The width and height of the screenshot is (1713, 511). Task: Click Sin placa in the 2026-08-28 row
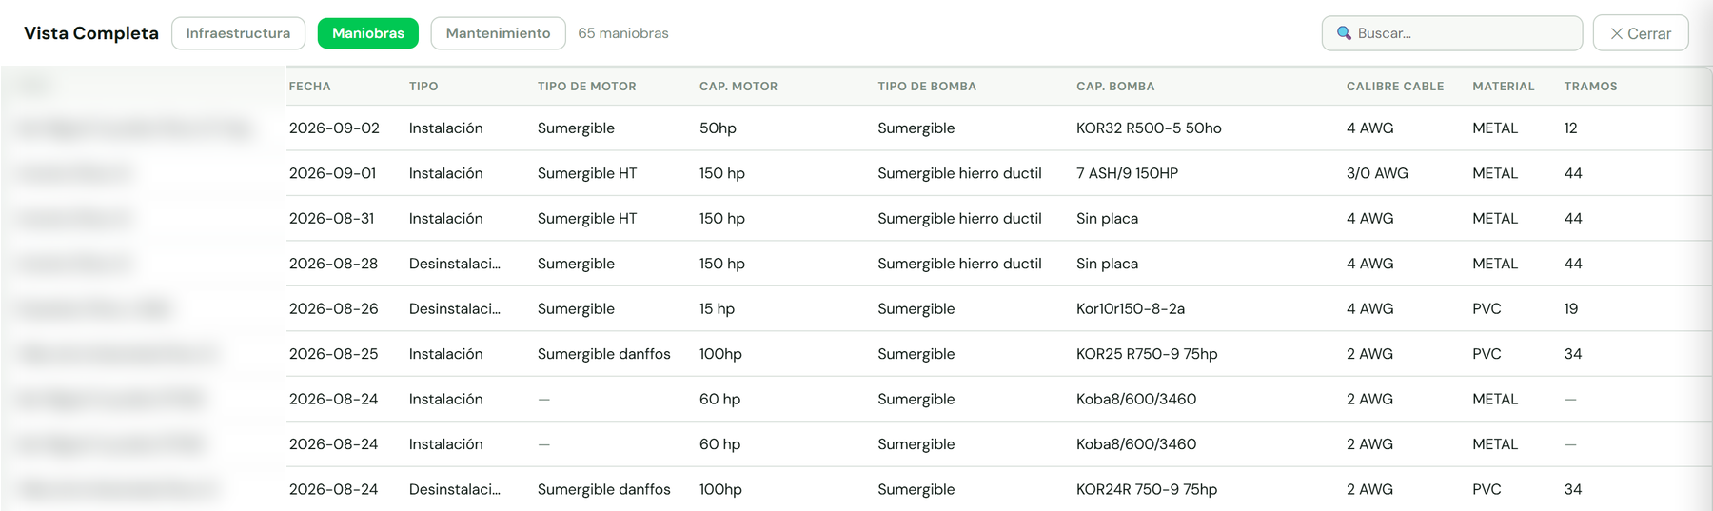[1107, 264]
